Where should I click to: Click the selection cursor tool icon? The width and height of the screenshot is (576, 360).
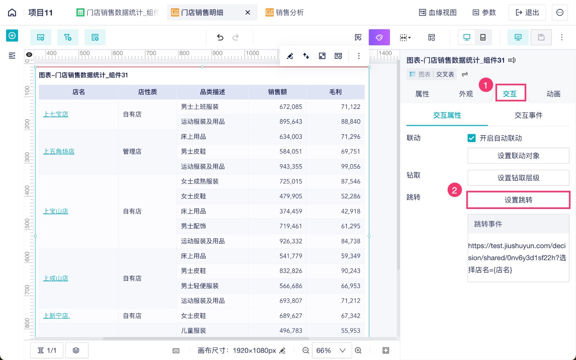pos(358,37)
